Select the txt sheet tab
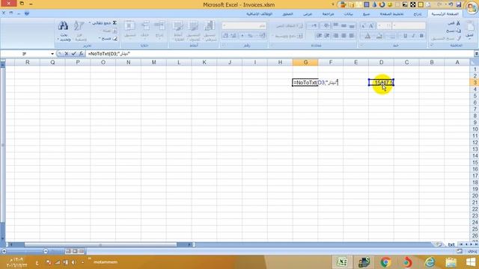This screenshot has height=269, width=479. 451,244
